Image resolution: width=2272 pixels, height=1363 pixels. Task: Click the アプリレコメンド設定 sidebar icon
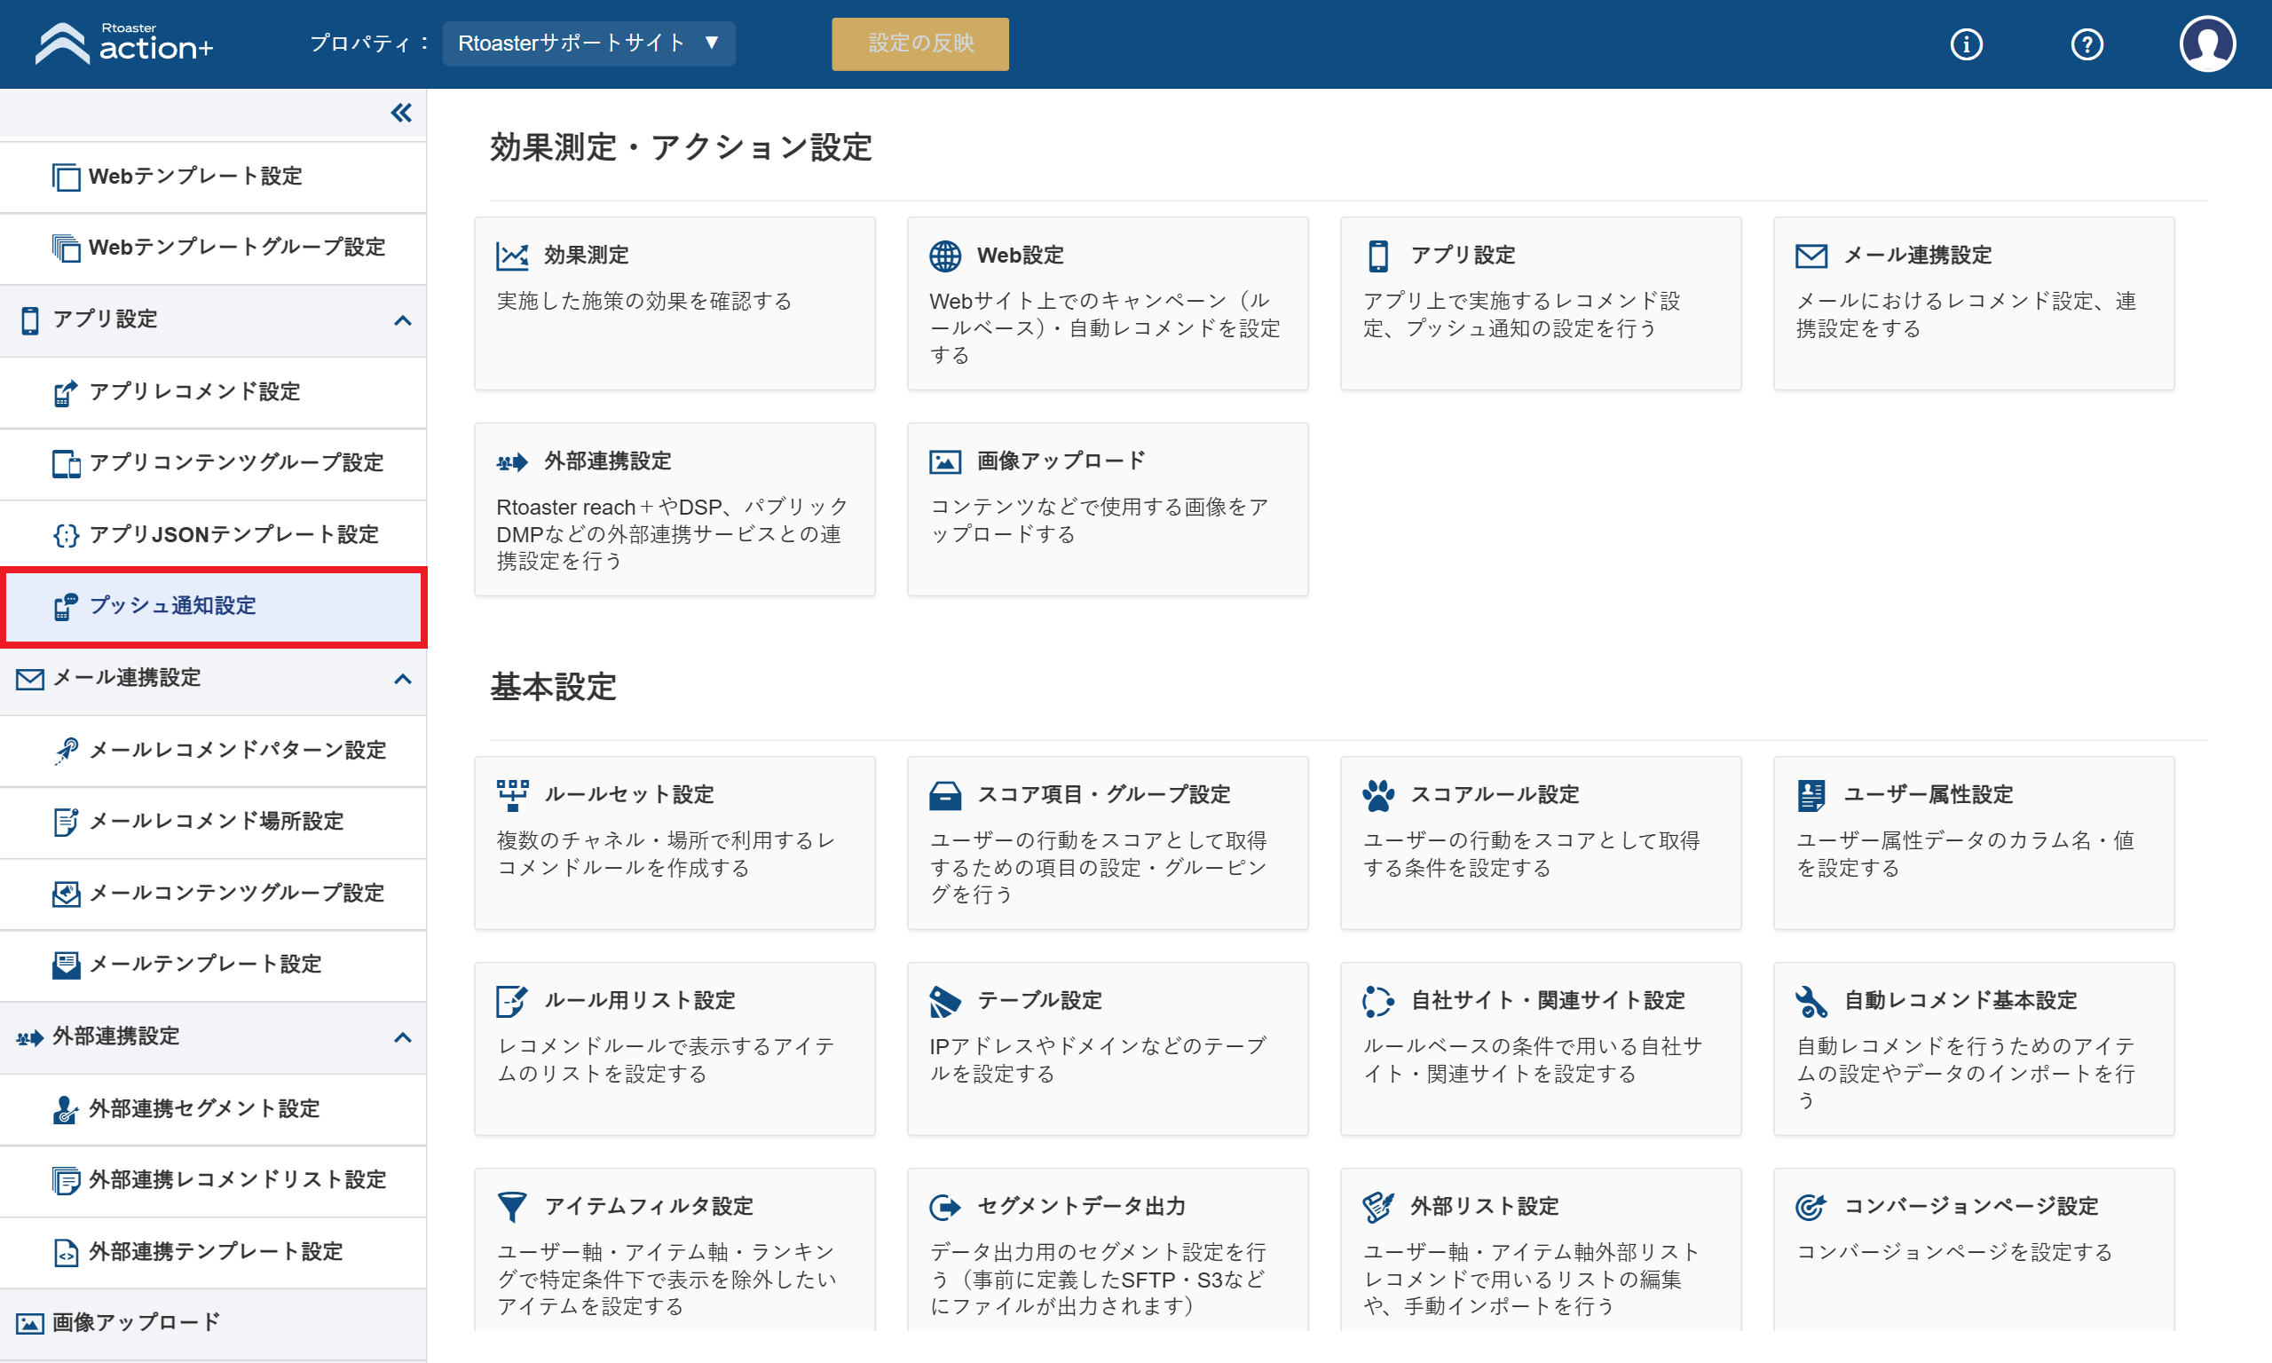point(67,392)
